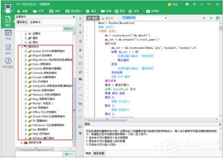The width and height of the screenshot is (223, 158).
Task: Open the dropdown arrow next to 保存
Action: 62,11
